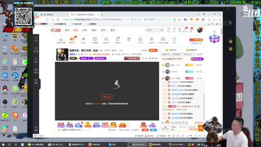Click the gift box icon in streamer toolbar
This screenshot has height=147, width=261.
(x=129, y=39)
